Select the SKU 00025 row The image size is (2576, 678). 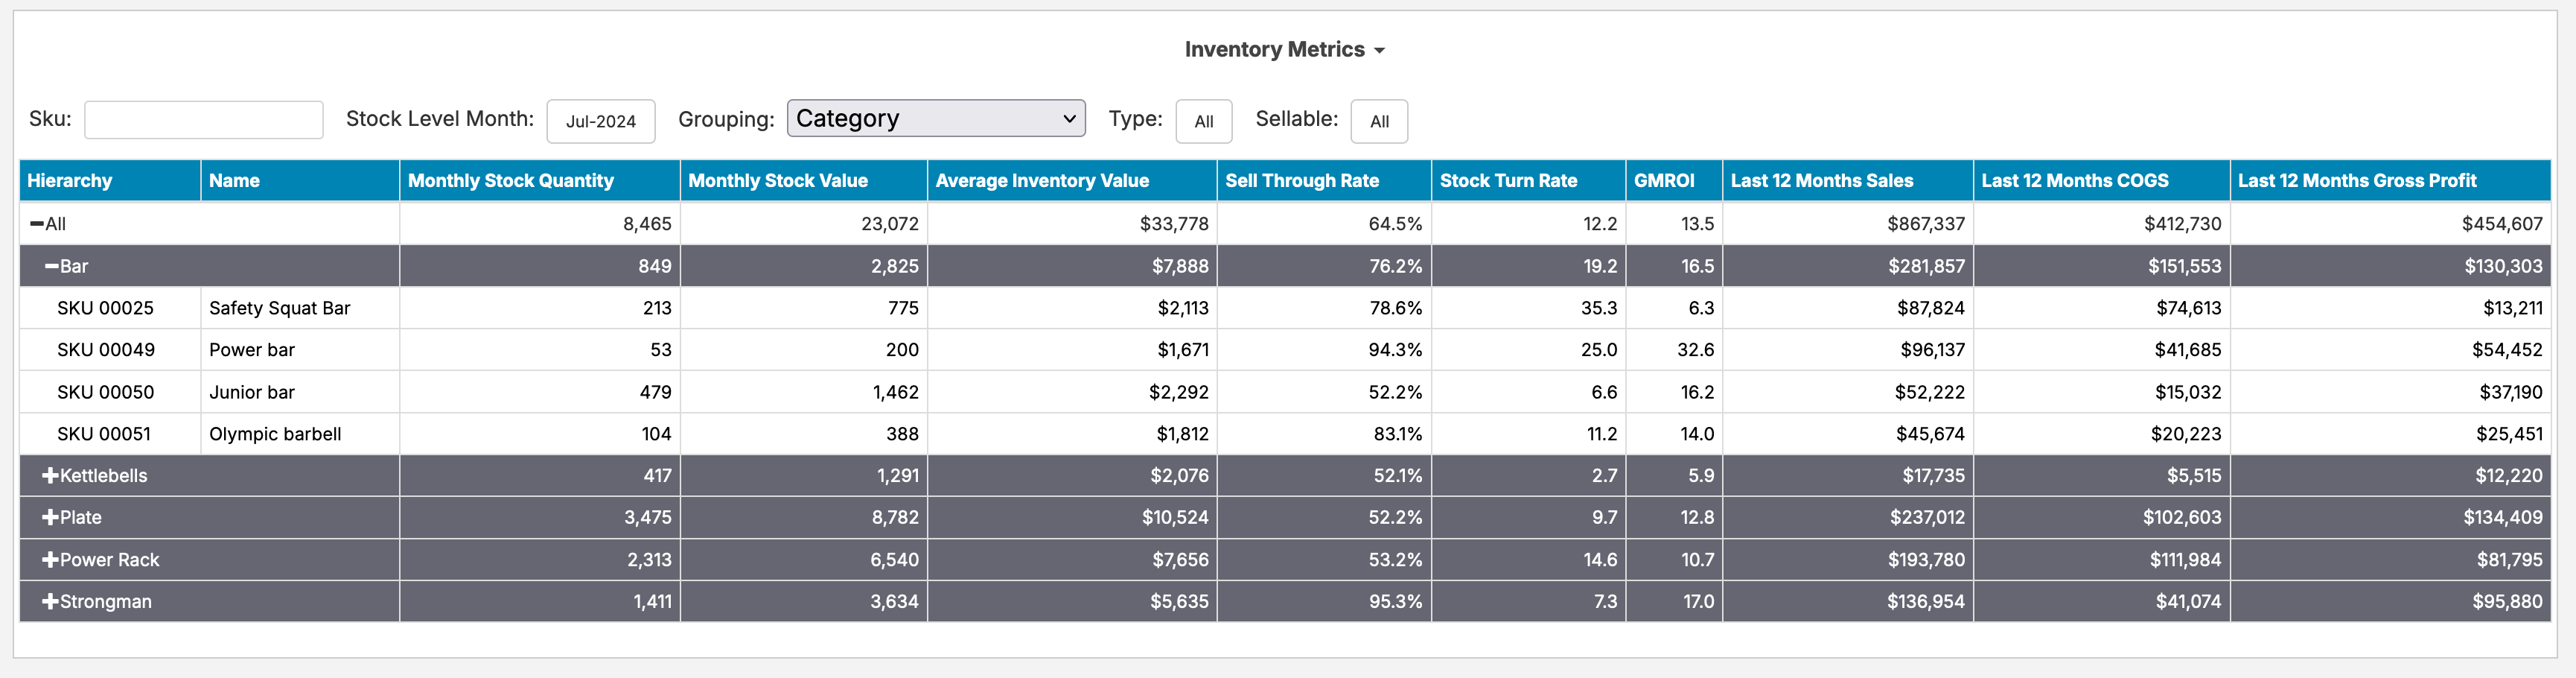tap(105, 308)
